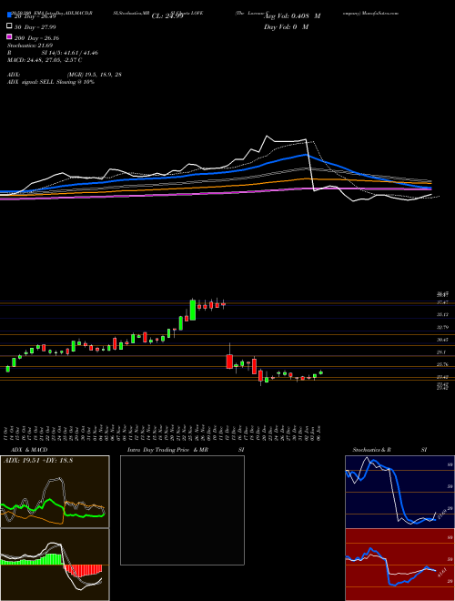Viewport: 455px width, 601px height.
Task: Click the 'Stochastics & R' panel title
Action: [372, 450]
